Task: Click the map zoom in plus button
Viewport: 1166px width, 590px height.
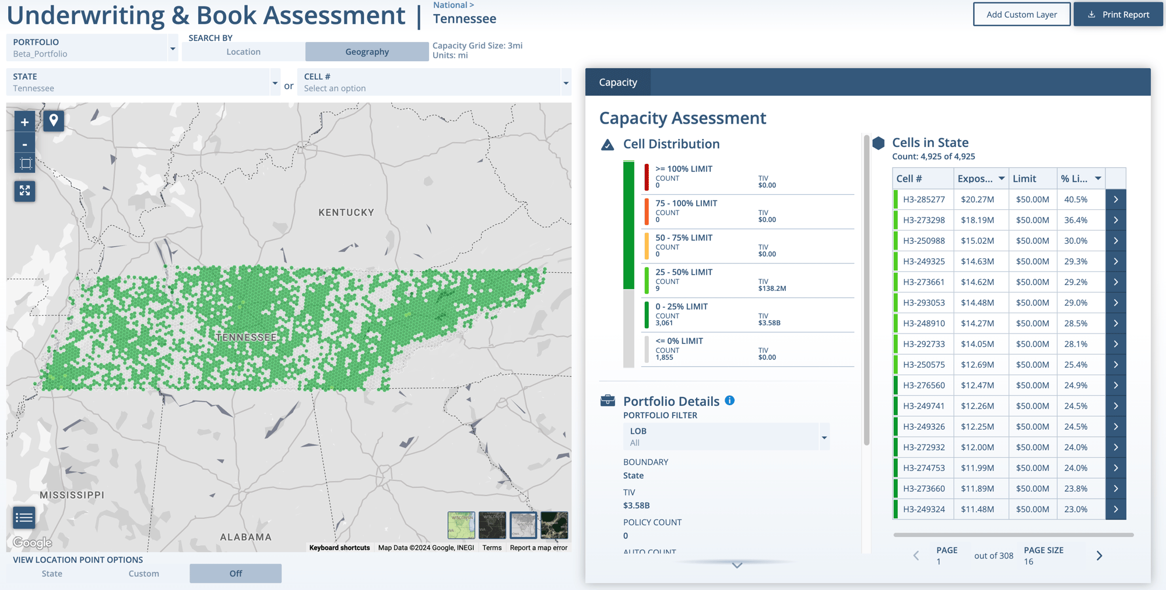Action: pyautogui.click(x=24, y=122)
